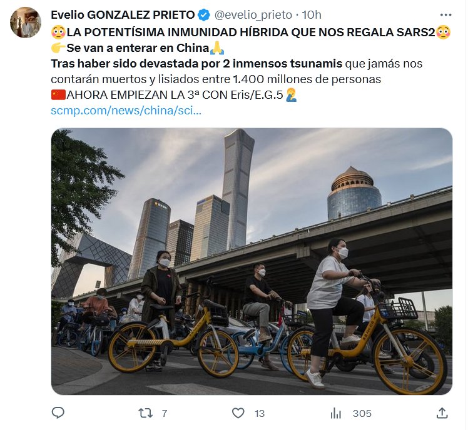468x430 pixels.
Task: Open profile via Evelio GONZALEZ PRIETO name
Action: click(x=123, y=15)
